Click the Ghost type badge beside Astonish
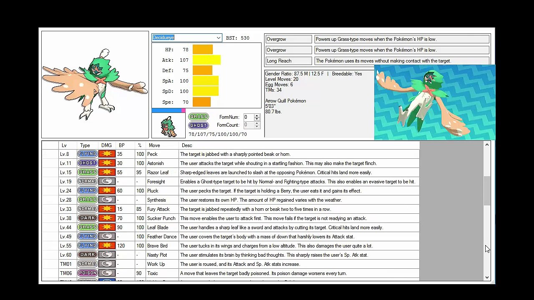The height and width of the screenshot is (300, 534). 87,163
